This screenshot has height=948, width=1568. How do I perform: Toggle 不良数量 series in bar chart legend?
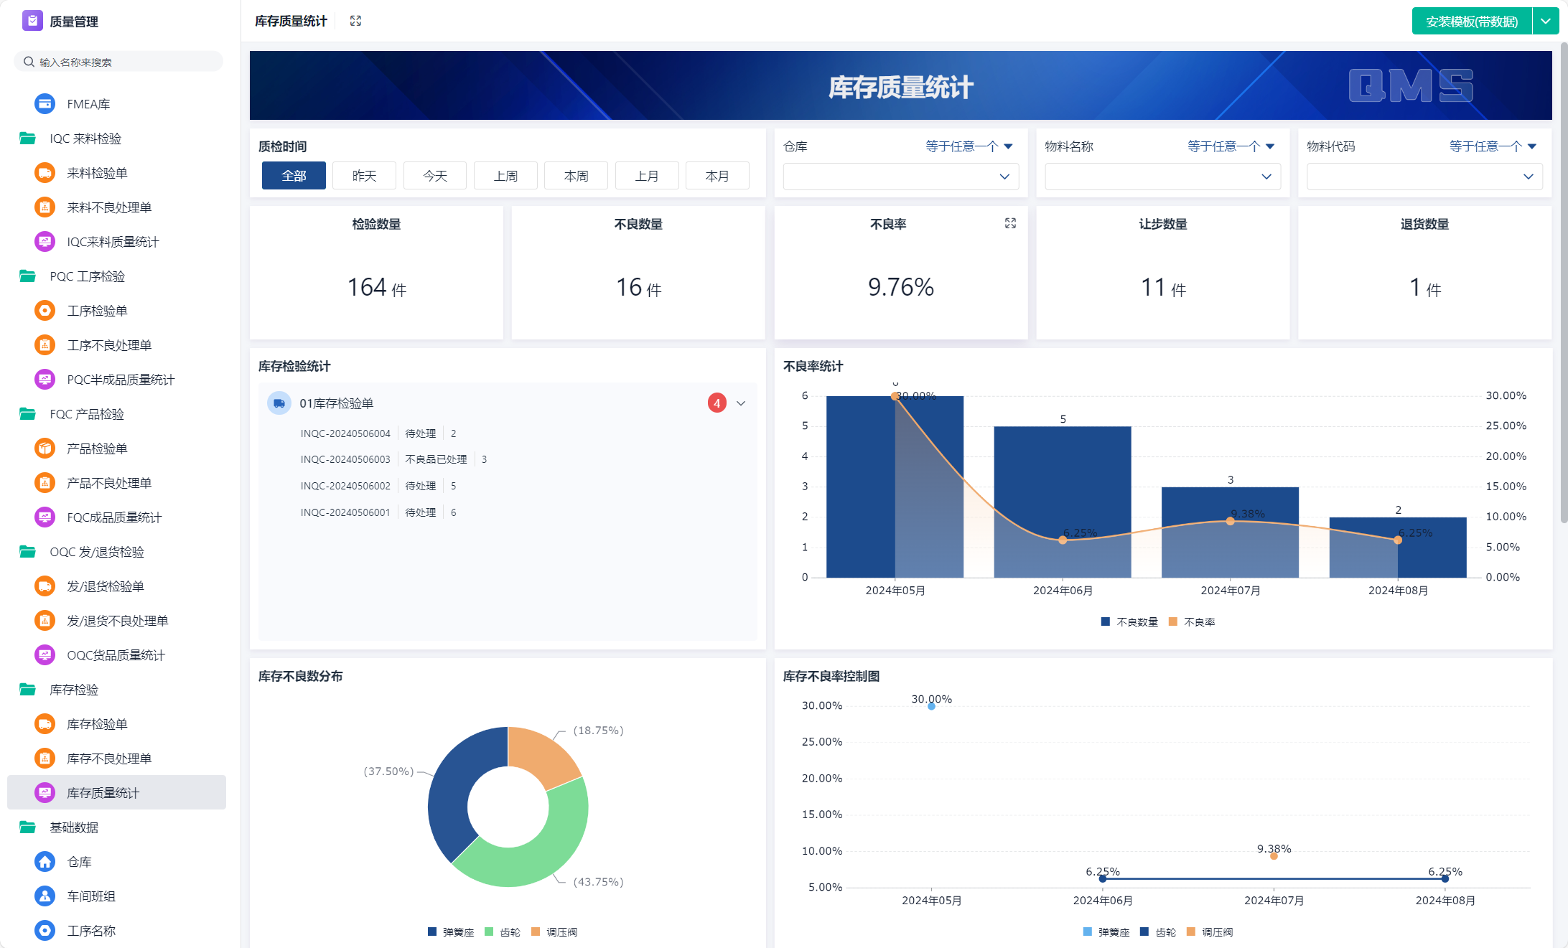(x=1129, y=622)
